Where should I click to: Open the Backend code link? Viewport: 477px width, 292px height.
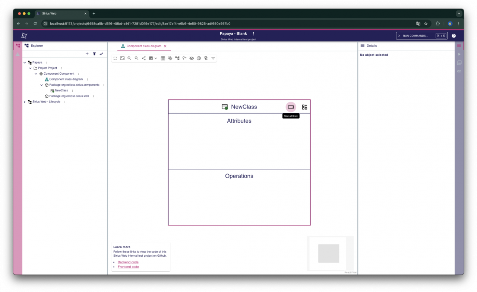(x=128, y=262)
